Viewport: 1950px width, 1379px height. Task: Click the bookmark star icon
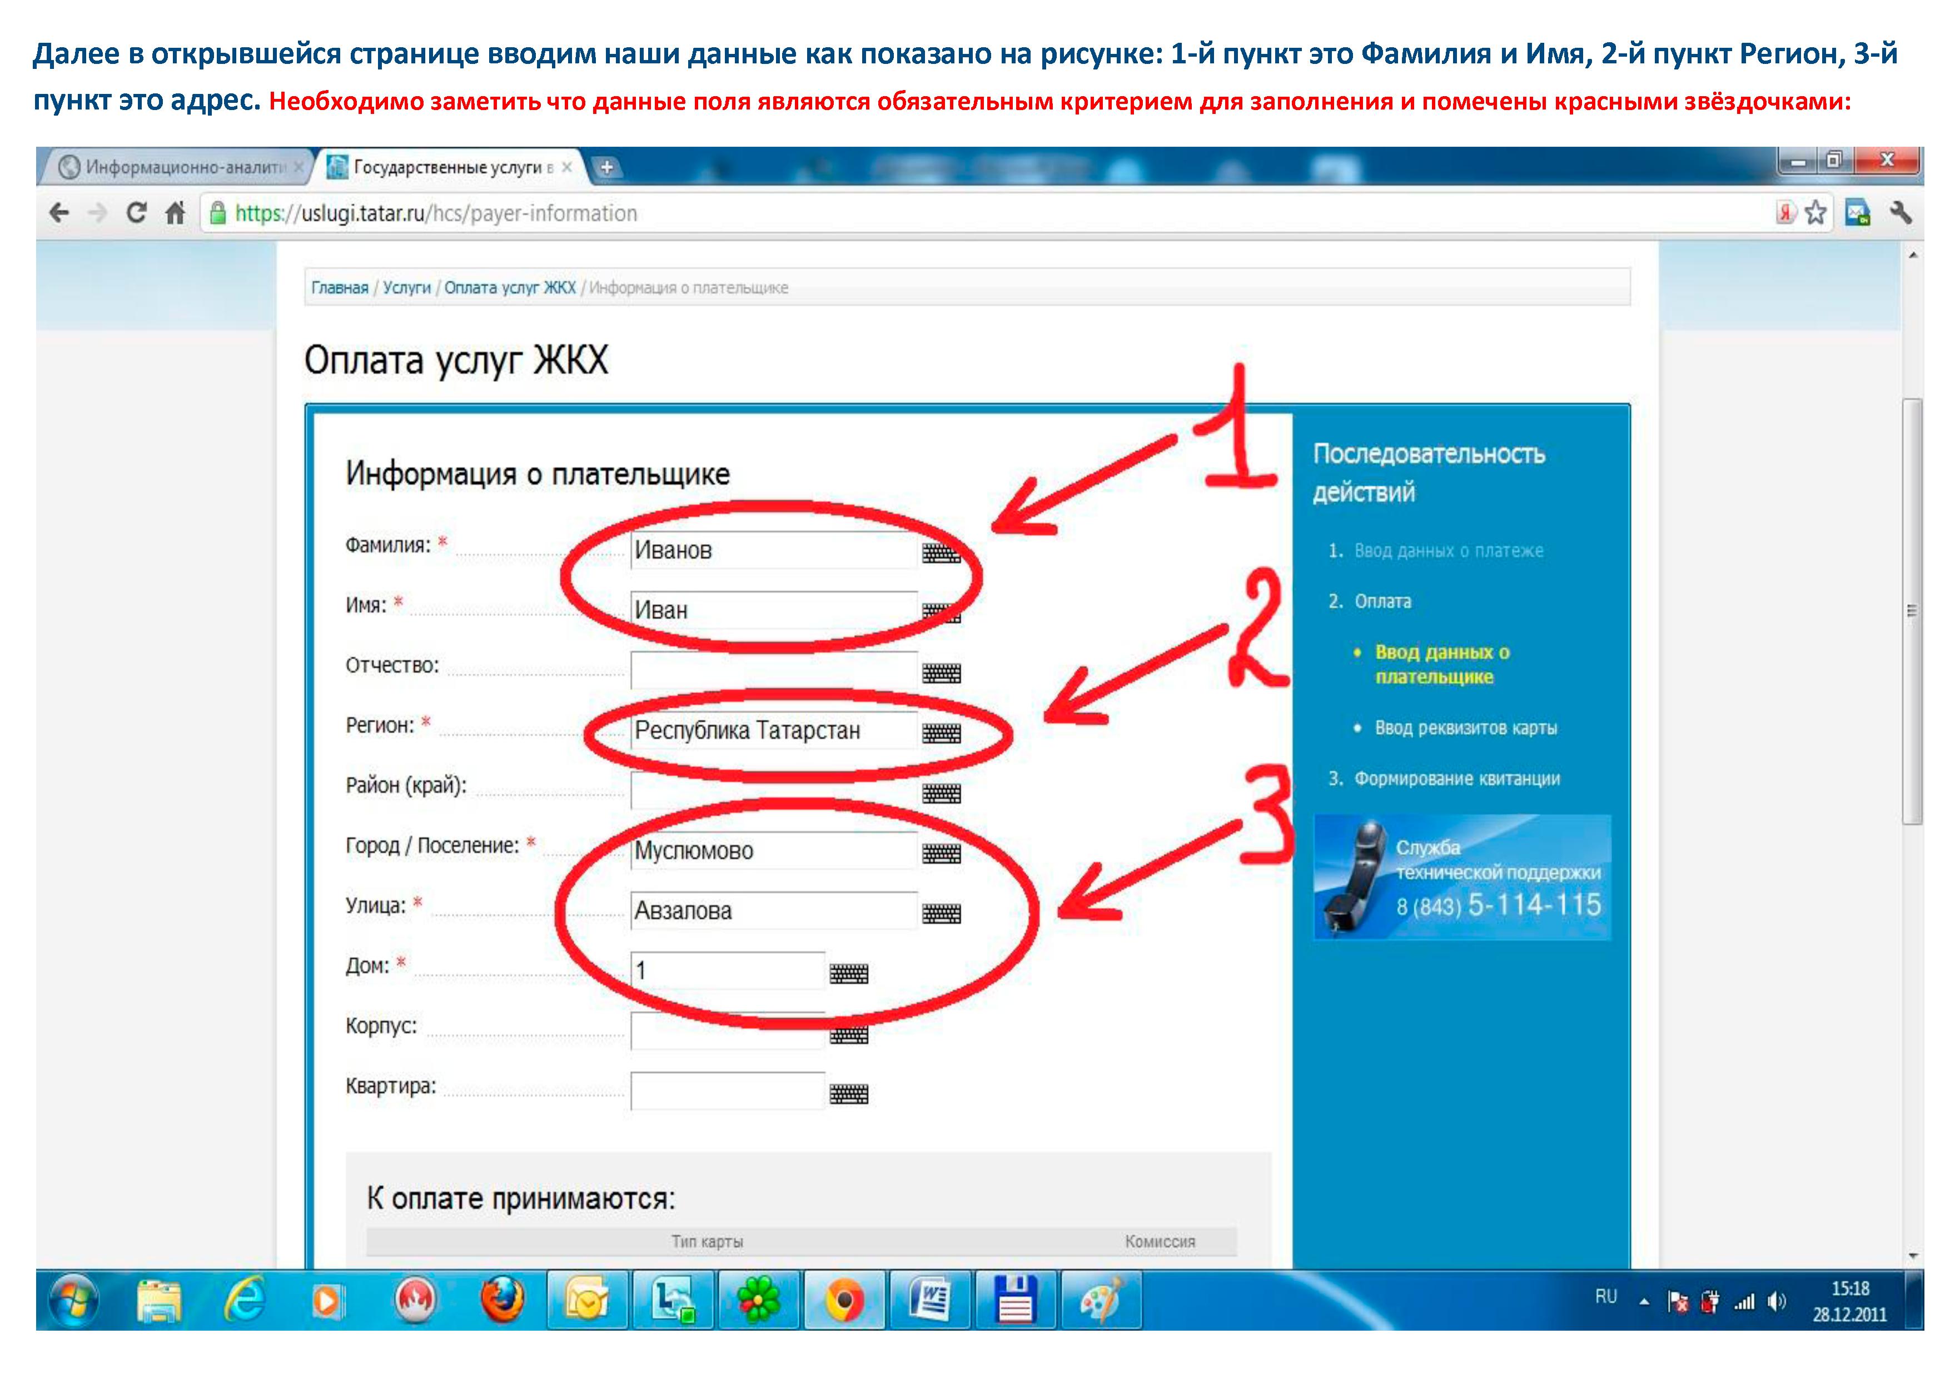pyautogui.click(x=1815, y=212)
